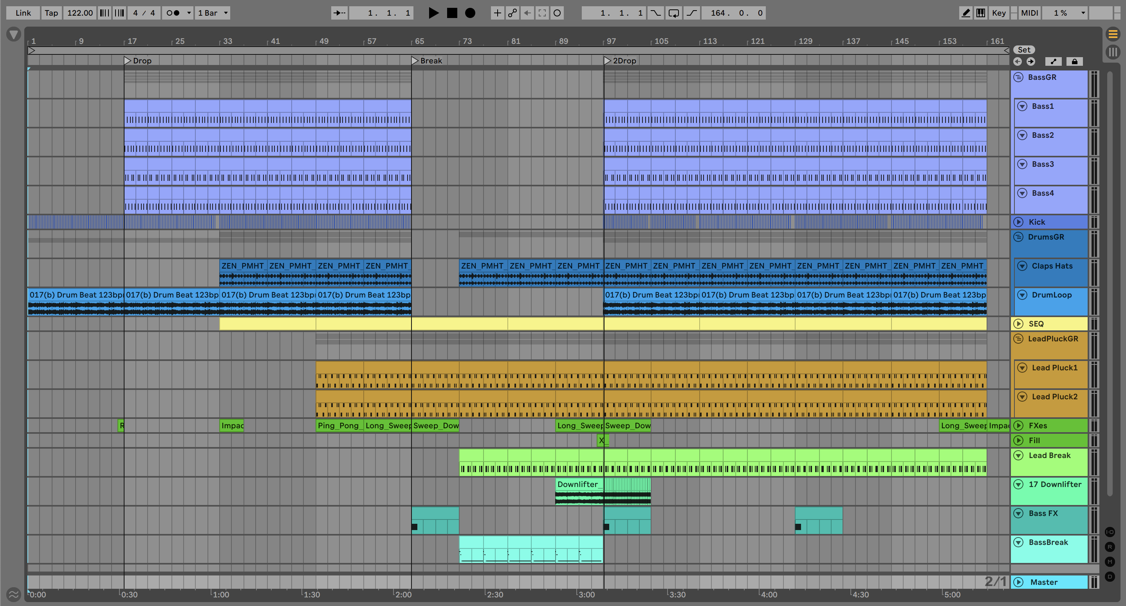Click the tempo field showing 122.00
Image resolution: width=1126 pixels, height=606 pixels.
[80, 13]
